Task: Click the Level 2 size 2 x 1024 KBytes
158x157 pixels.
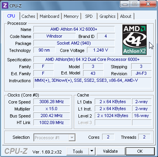Action: click(x=113, y=116)
